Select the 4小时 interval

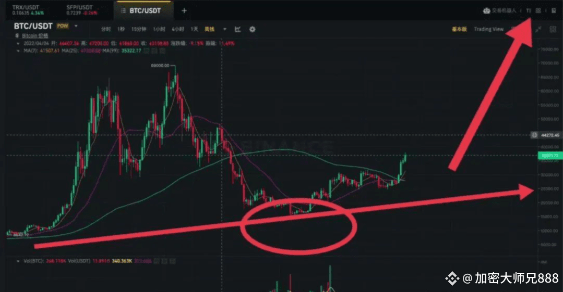click(178, 29)
